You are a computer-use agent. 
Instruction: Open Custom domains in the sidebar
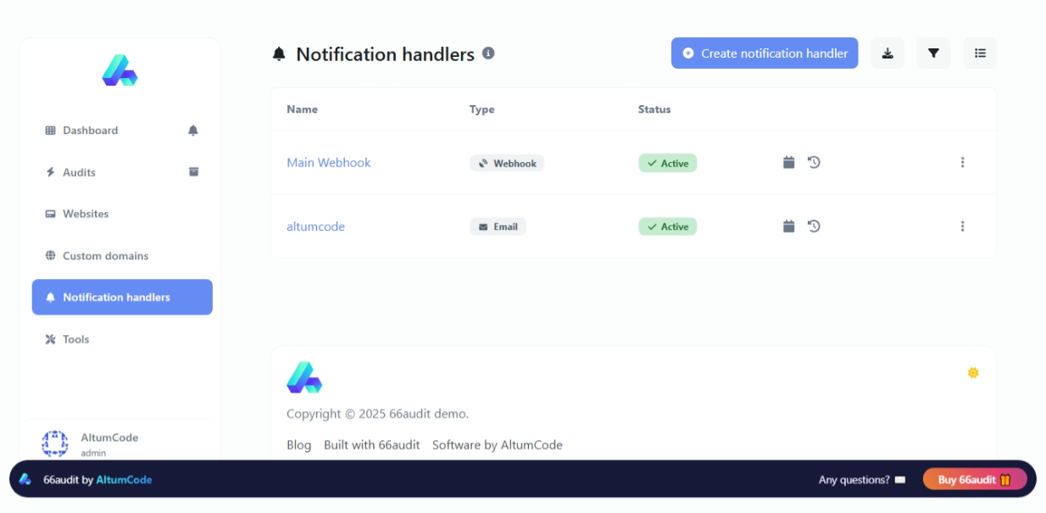[x=105, y=255]
